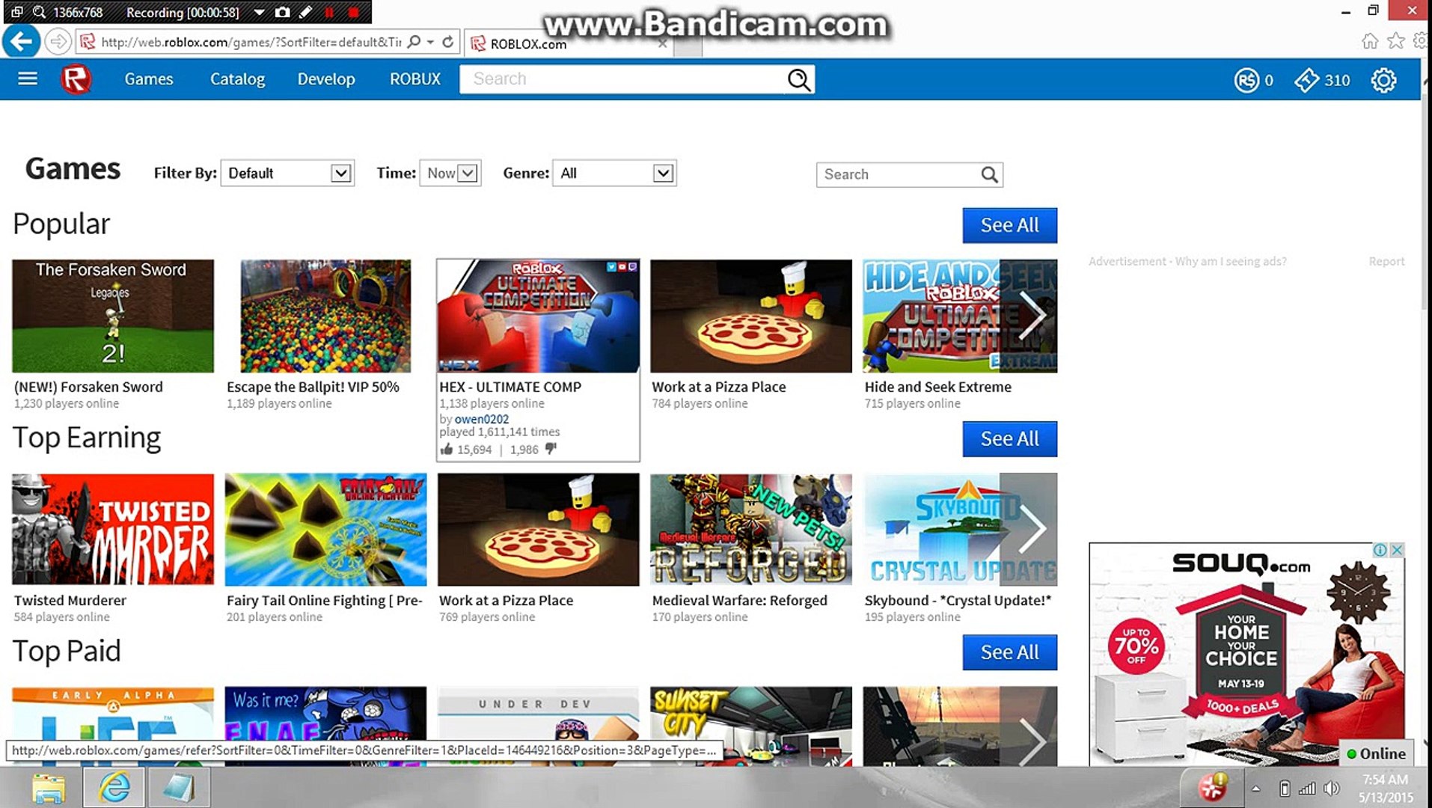Pause the Bandicam recording
Viewport: 1432px width, 808px height.
[x=329, y=12]
